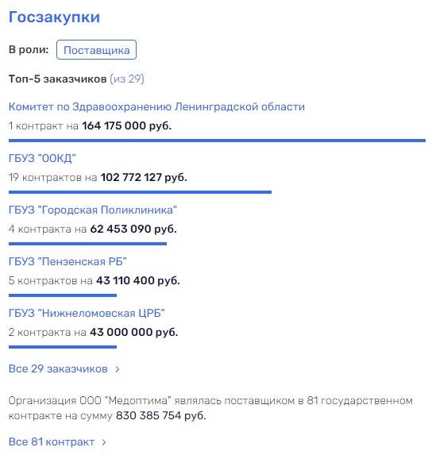Click the 102 772 127 руб. amount text

(144, 177)
